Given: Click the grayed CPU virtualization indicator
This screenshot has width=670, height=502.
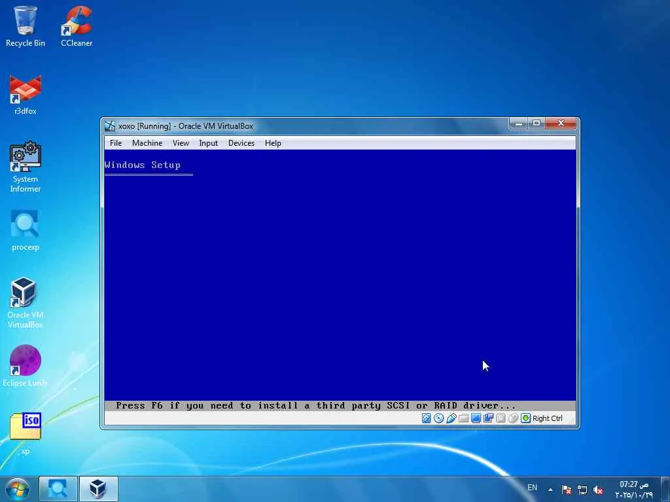Looking at the screenshot, I should pyautogui.click(x=513, y=418).
